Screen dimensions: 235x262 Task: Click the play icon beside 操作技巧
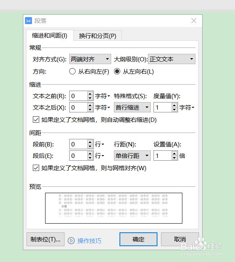pos(71,241)
